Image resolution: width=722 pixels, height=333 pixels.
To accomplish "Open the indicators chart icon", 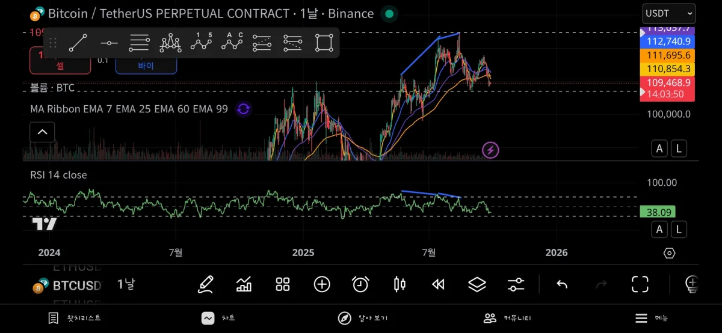I will [x=244, y=284].
